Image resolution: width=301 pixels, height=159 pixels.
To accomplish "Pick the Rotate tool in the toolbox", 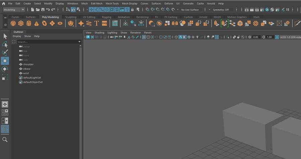I will click(5, 69).
